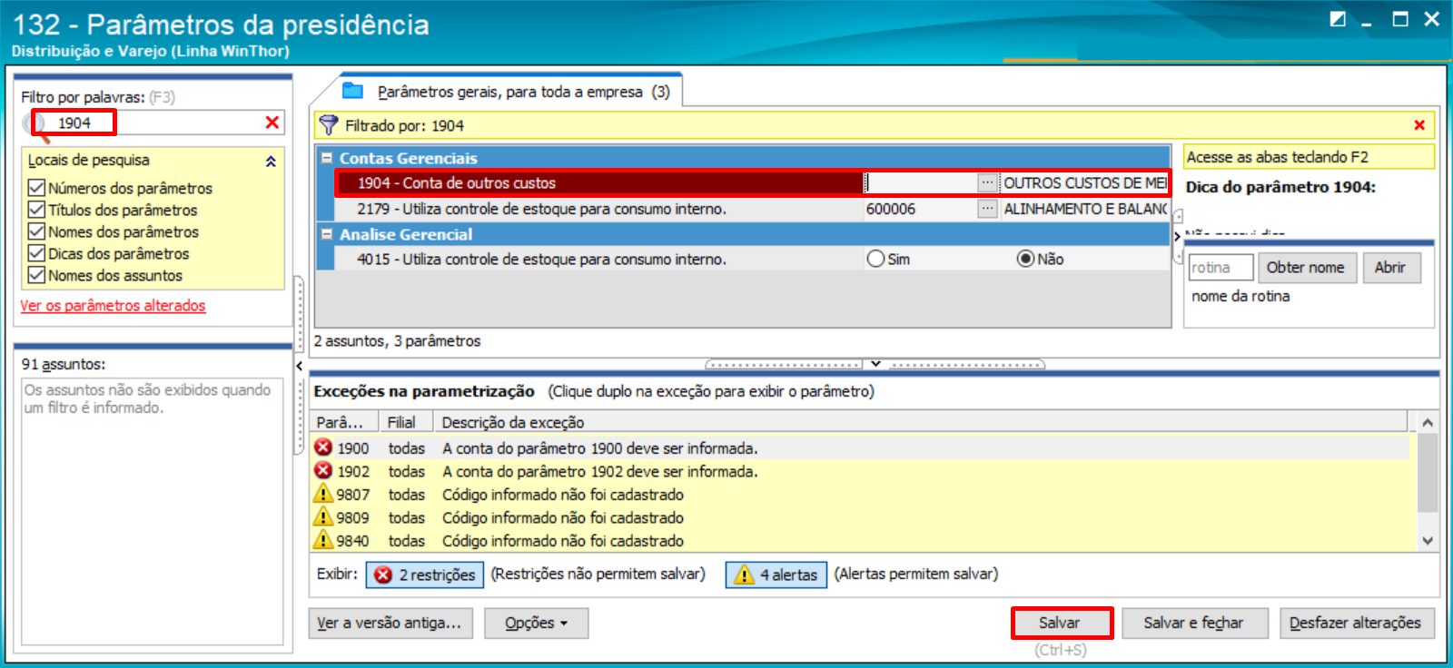Click 'Obter nome' button
Viewport: 1453px width, 668px height.
(x=1306, y=268)
